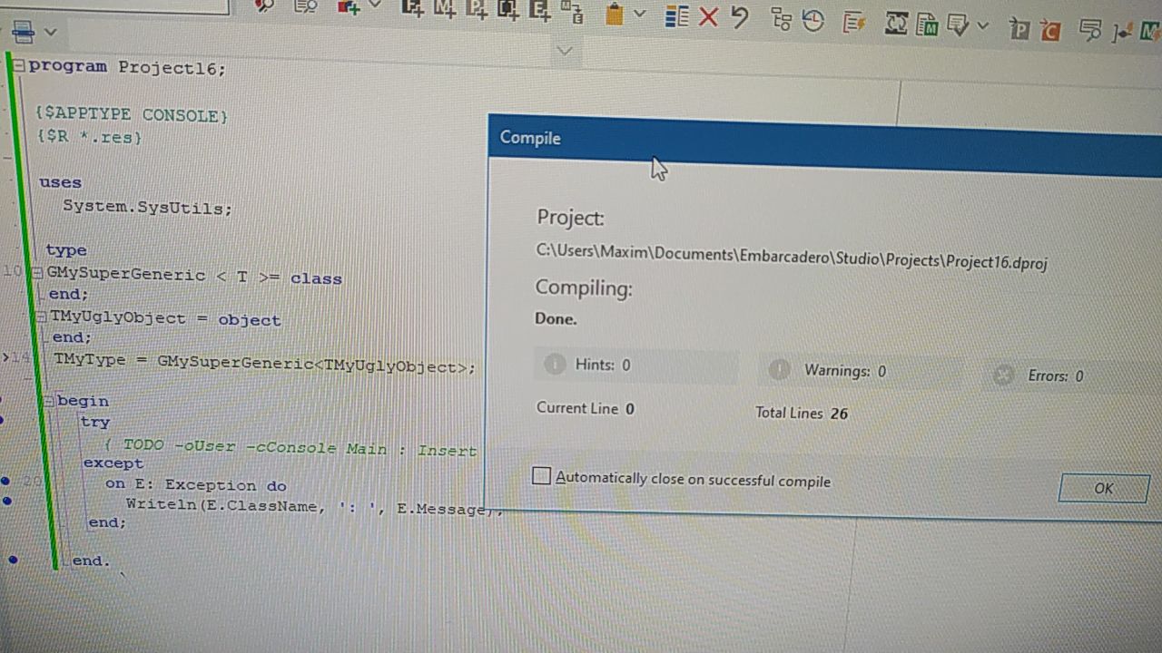Click the Compile dialog title bar
The width and height of the screenshot is (1162, 653).
point(824,143)
